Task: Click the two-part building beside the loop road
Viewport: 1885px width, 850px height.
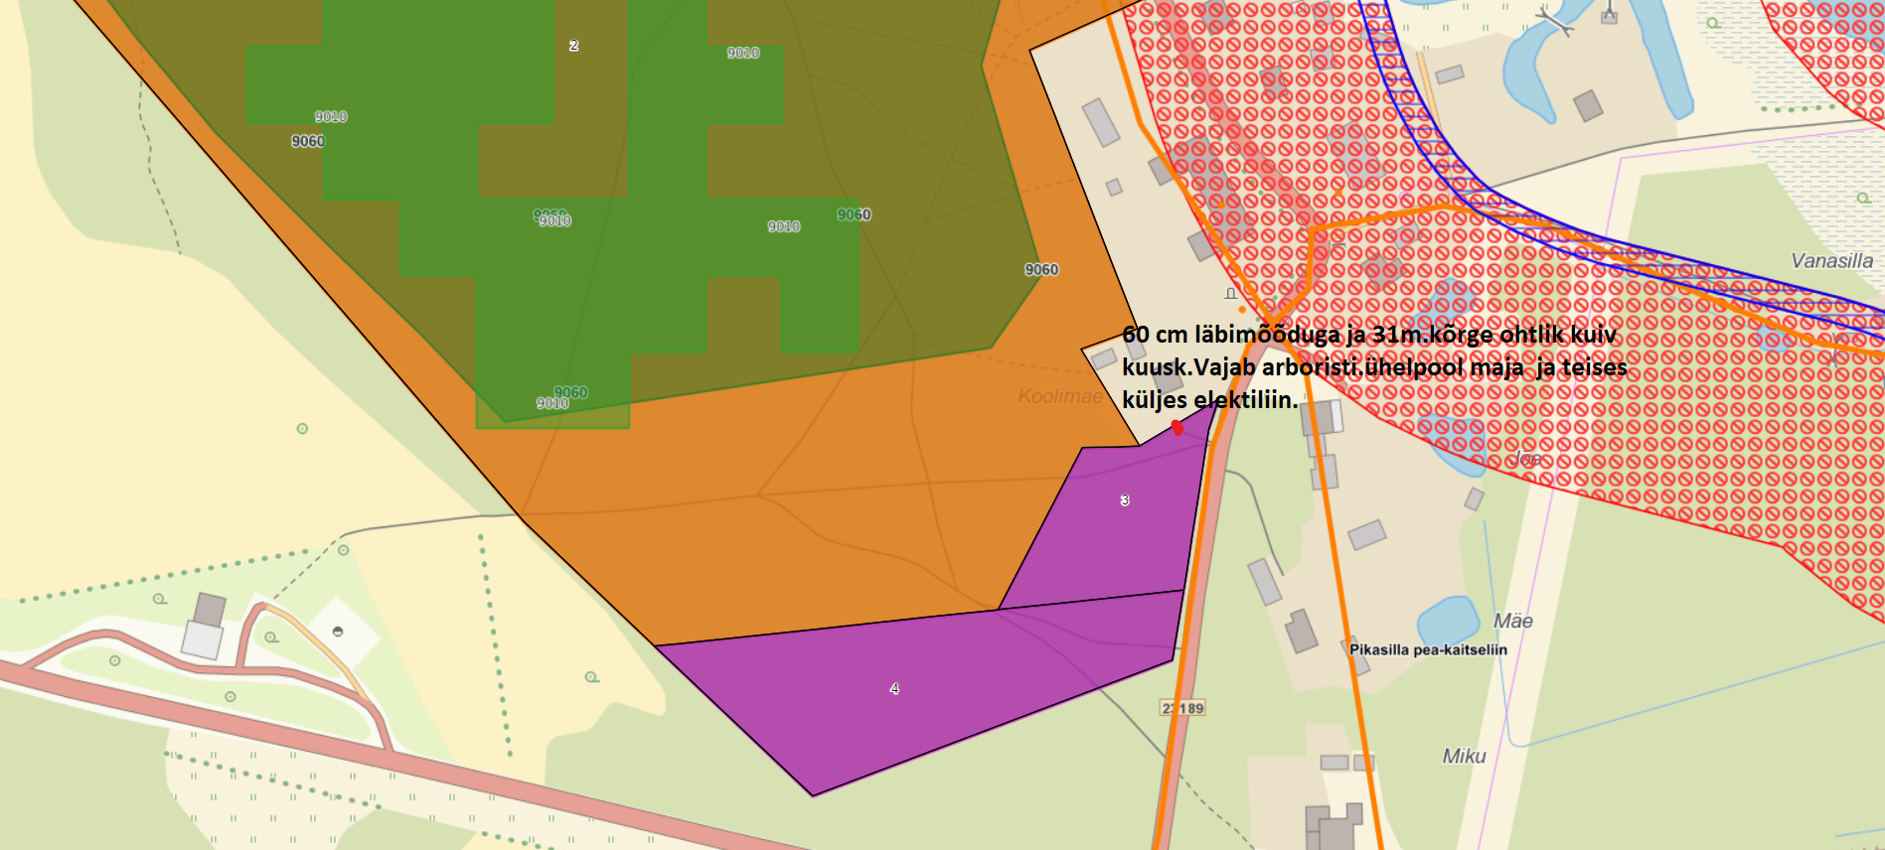Action: (206, 626)
